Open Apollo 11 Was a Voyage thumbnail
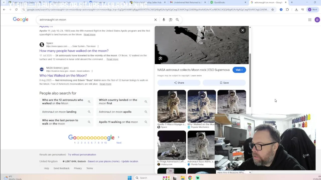 (172, 106)
